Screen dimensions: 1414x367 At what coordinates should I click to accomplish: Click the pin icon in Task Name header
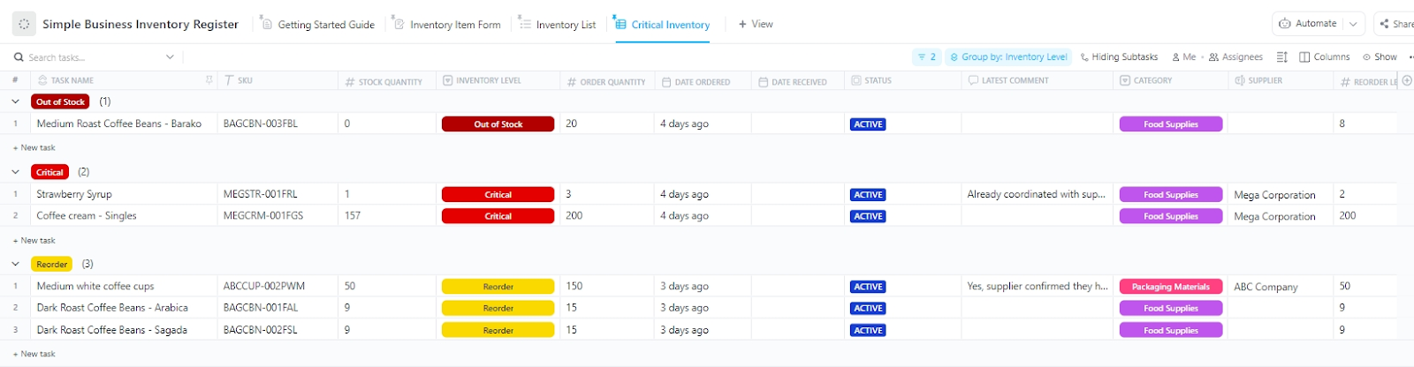click(209, 80)
